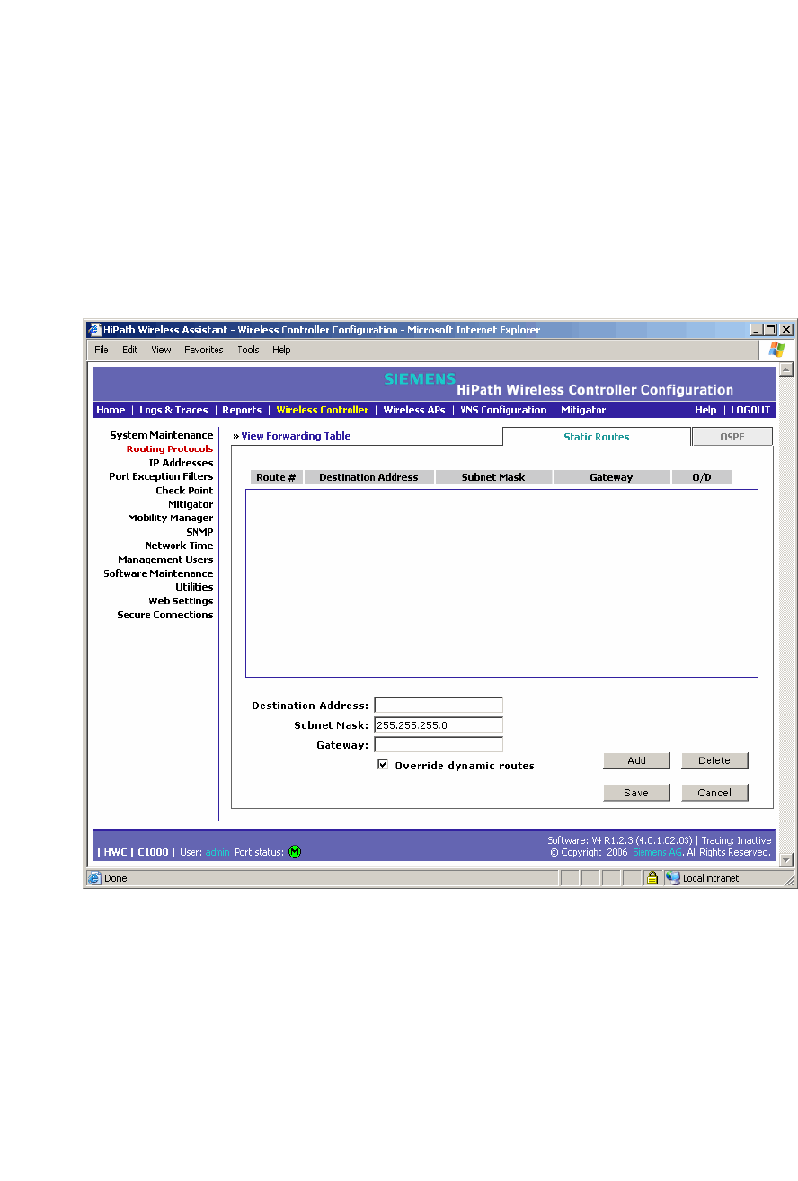This screenshot has height=1181, width=798.
Task: Select SNMP in sidebar
Action: (x=199, y=532)
